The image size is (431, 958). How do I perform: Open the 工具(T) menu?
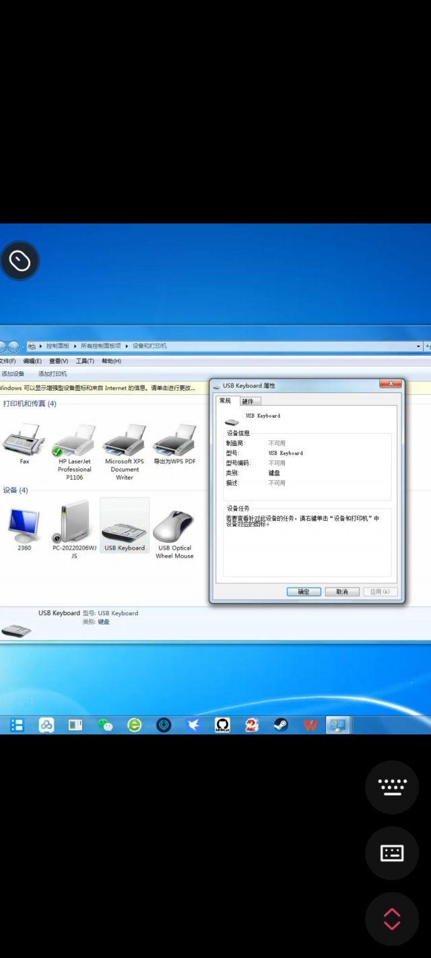85,361
